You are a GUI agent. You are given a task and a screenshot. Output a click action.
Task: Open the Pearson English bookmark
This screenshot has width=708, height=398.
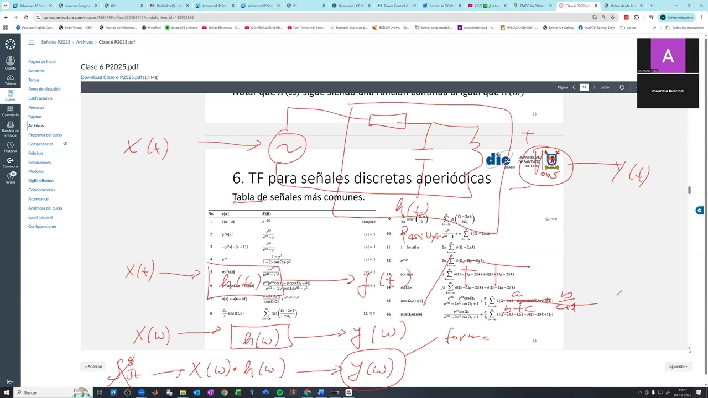[x=35, y=28]
